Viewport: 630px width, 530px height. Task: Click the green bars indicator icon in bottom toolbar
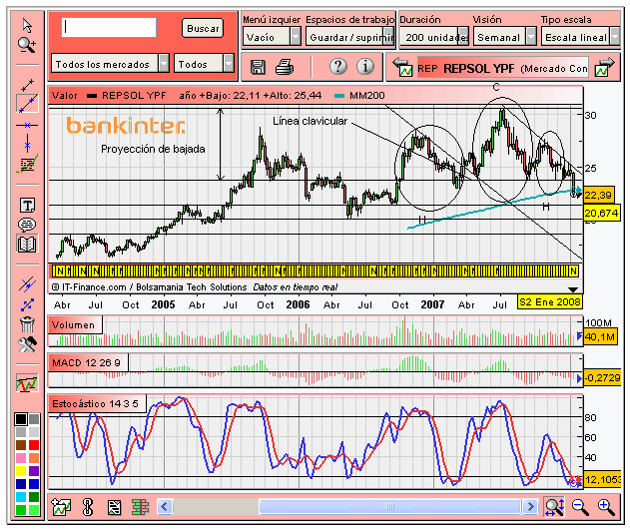[x=140, y=507]
